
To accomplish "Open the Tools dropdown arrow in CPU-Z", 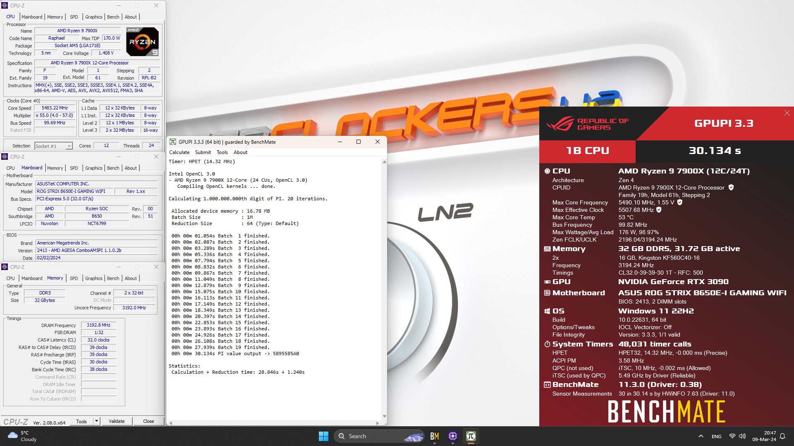I will tap(96, 421).
